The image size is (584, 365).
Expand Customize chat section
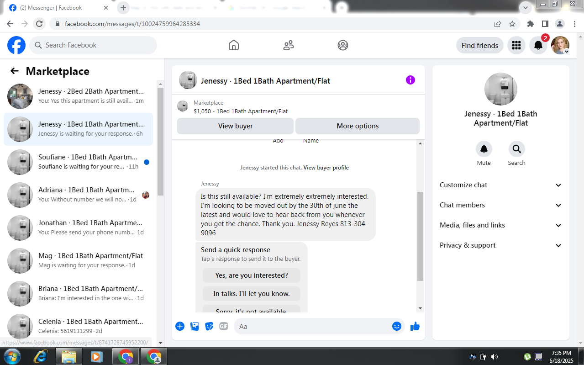501,185
